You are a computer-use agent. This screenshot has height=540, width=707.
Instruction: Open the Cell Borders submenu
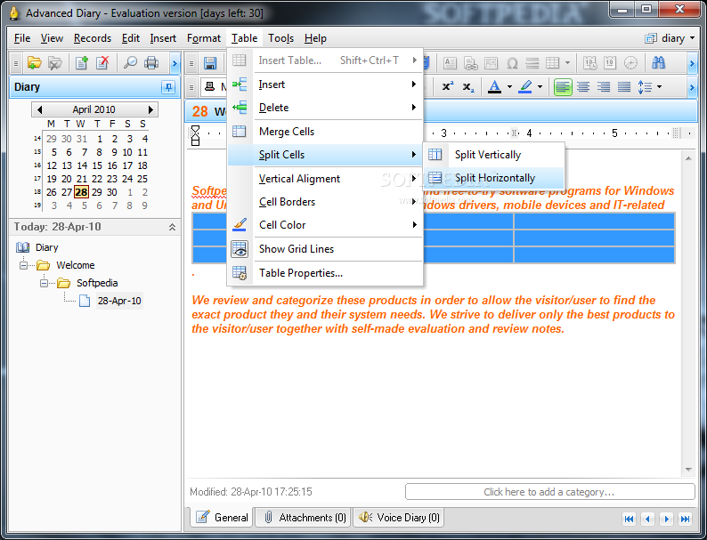(x=325, y=202)
